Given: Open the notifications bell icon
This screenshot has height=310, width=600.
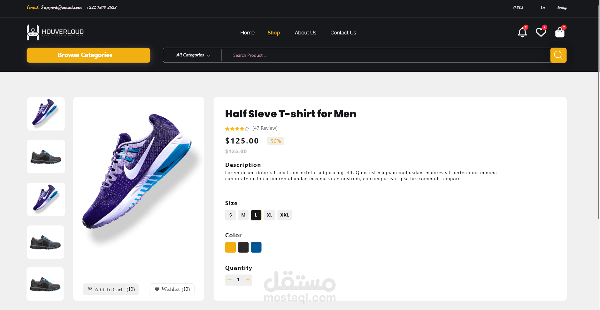Looking at the screenshot, I should tap(522, 33).
